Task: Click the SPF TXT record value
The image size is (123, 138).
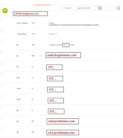Action: tap(62, 45)
